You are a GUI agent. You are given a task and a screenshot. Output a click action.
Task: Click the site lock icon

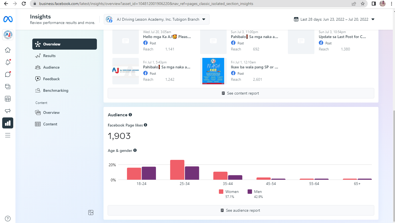pyautogui.click(x=35, y=4)
